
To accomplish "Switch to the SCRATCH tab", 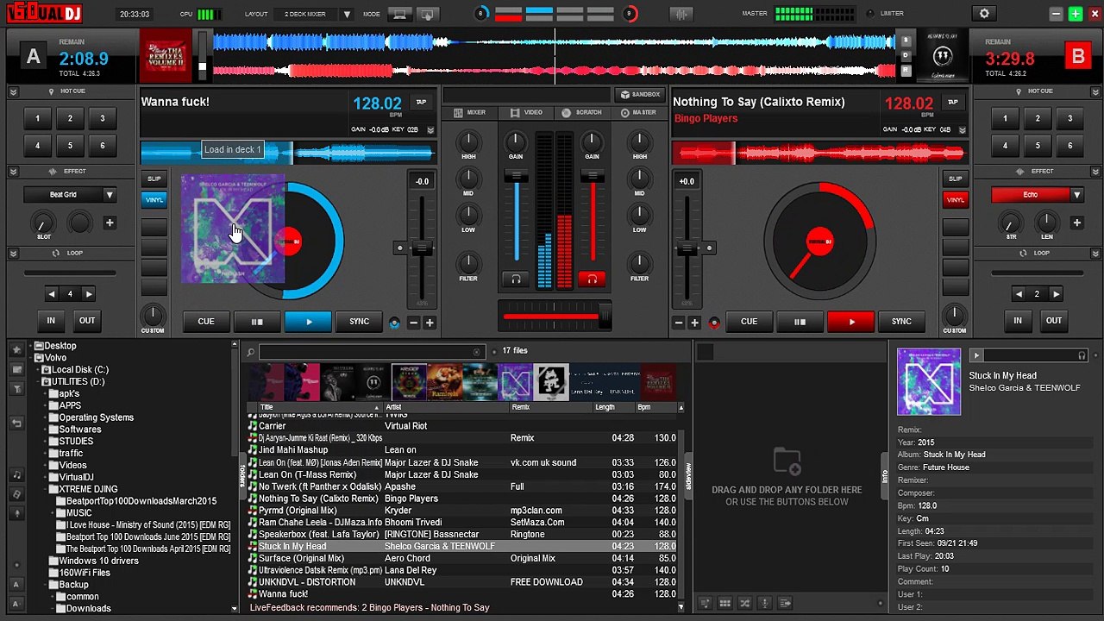I will 581,113.
